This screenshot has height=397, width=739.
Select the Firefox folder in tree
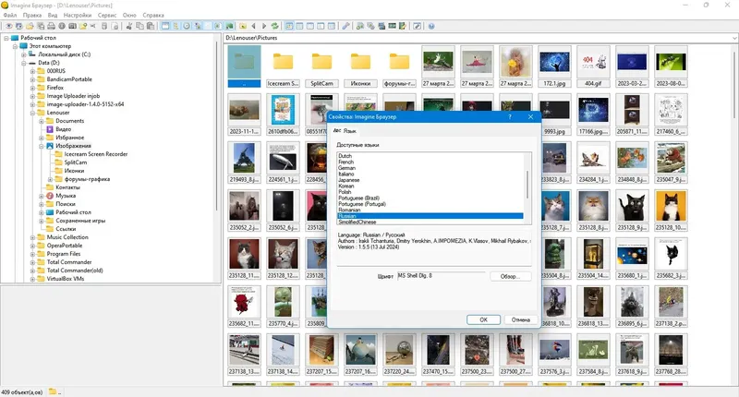point(55,88)
